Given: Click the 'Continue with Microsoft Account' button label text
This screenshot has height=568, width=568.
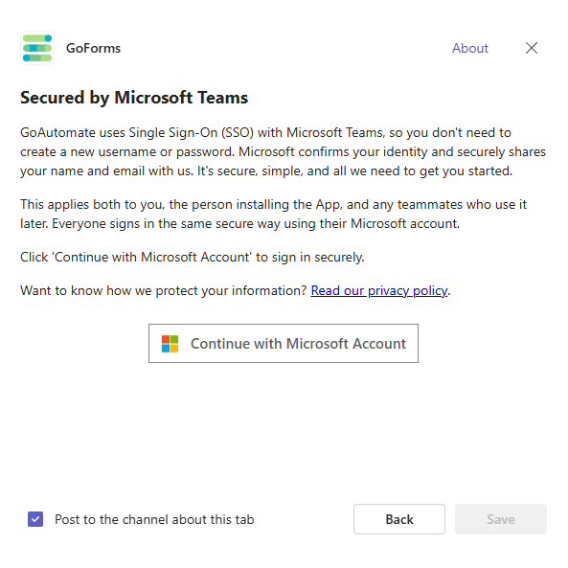Looking at the screenshot, I should point(298,344).
